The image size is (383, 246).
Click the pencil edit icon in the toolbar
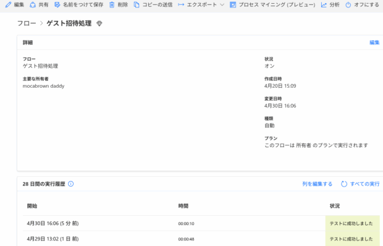coord(8,5)
